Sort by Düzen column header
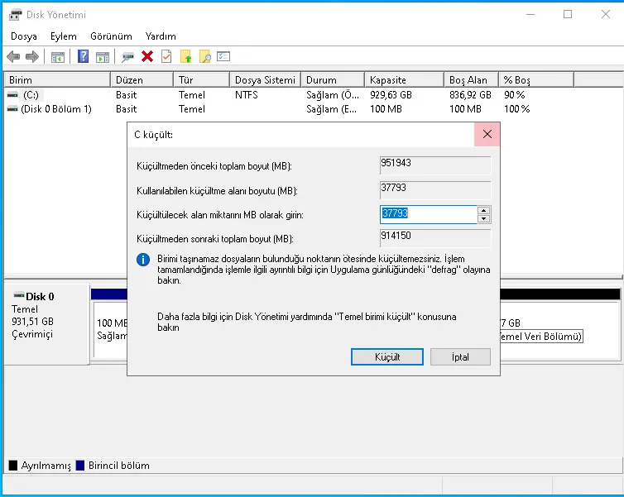This screenshot has width=624, height=497. 142,80
